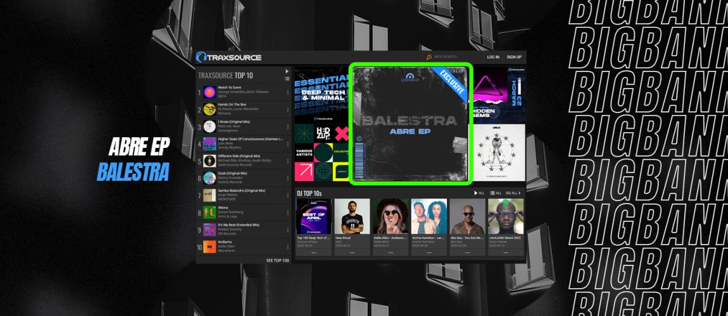Open more options under Kellie Allen chart
This screenshot has height=316, width=728.
[x=391, y=253]
